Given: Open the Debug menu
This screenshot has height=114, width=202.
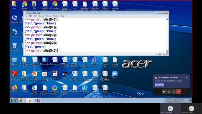Looking at the screenshot, I should click(41, 16).
